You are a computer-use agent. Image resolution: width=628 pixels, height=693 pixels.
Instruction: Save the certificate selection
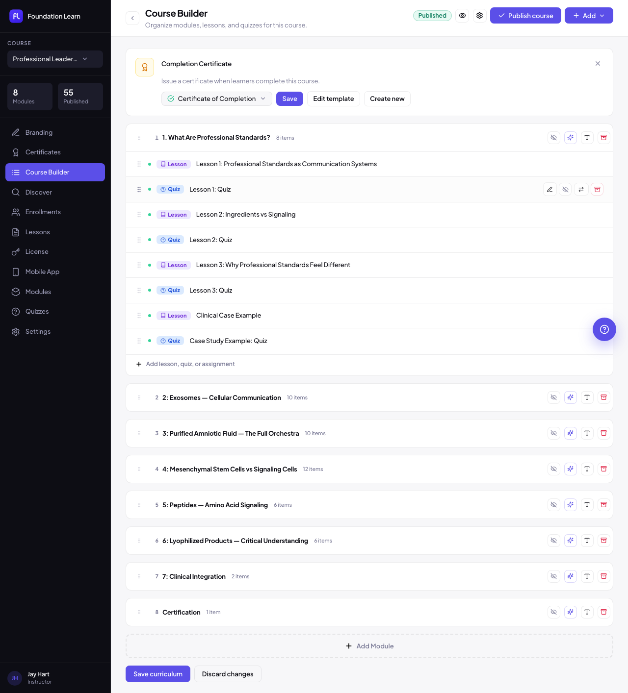(x=289, y=99)
